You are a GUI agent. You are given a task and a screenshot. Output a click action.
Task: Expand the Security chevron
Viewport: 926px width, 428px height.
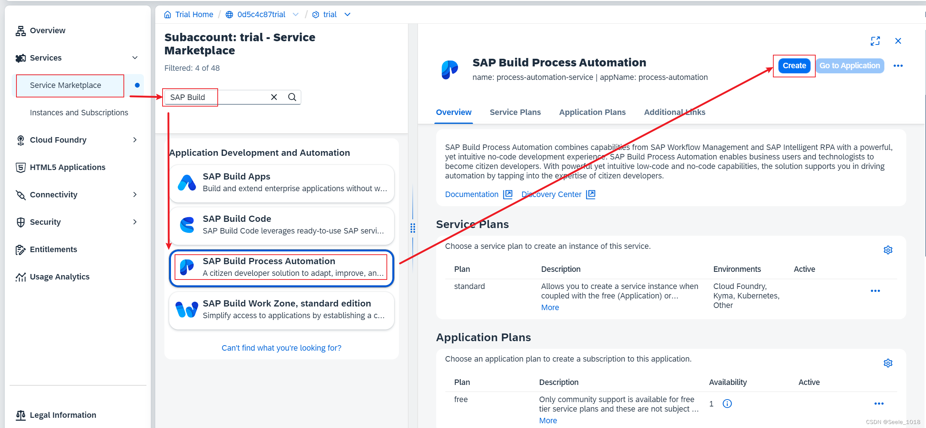tap(135, 222)
